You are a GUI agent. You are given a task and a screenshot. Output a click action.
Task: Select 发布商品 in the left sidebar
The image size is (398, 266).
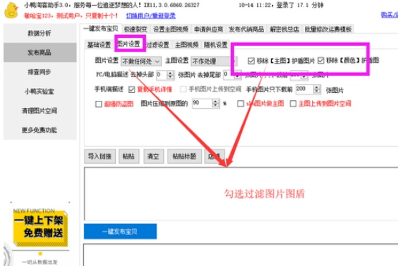(39, 52)
